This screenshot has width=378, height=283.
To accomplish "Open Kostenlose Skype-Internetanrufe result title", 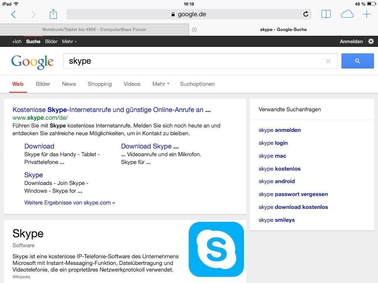I will [111, 110].
